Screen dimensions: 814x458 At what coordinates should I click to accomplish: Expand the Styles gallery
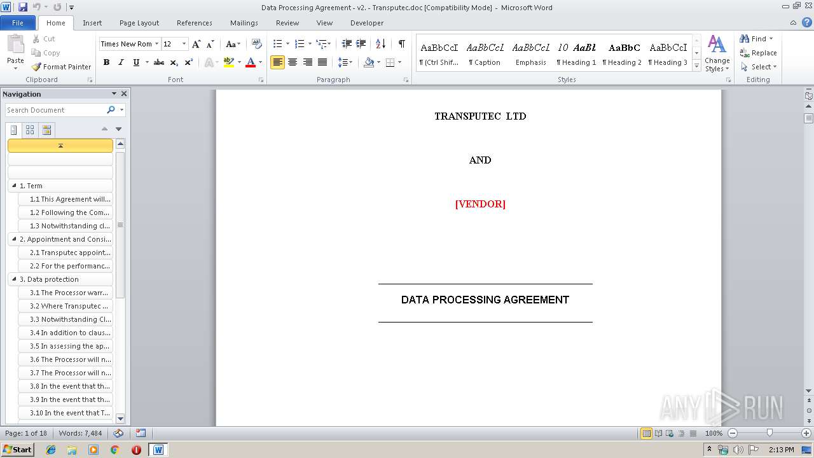pyautogui.click(x=696, y=66)
